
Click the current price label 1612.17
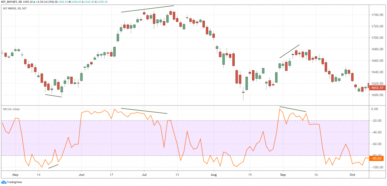tap(378, 88)
